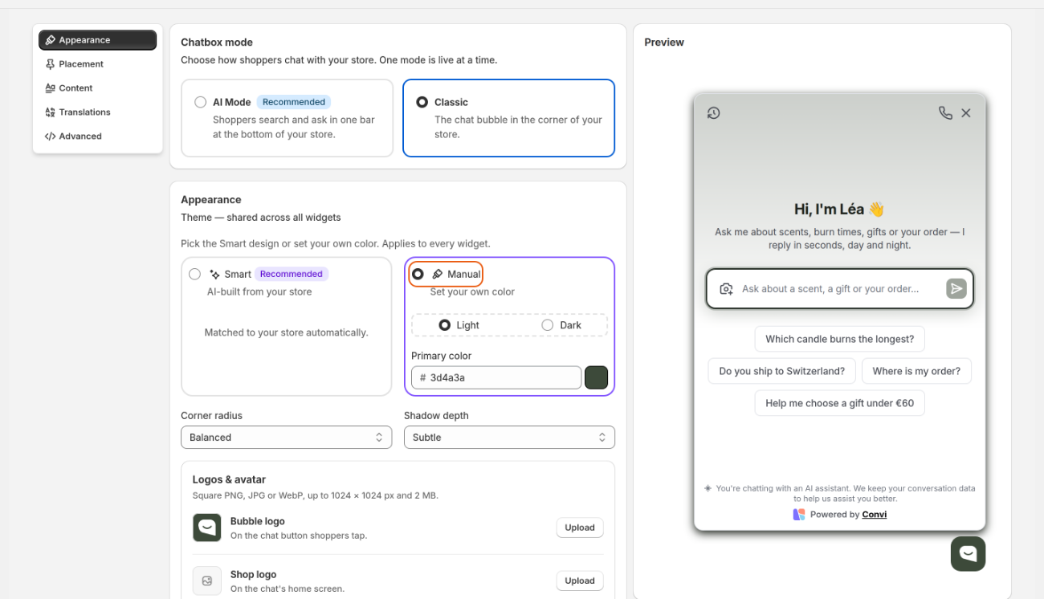Viewport: 1044px width, 599px height.
Task: Open the Translations tab
Action: [98, 112]
